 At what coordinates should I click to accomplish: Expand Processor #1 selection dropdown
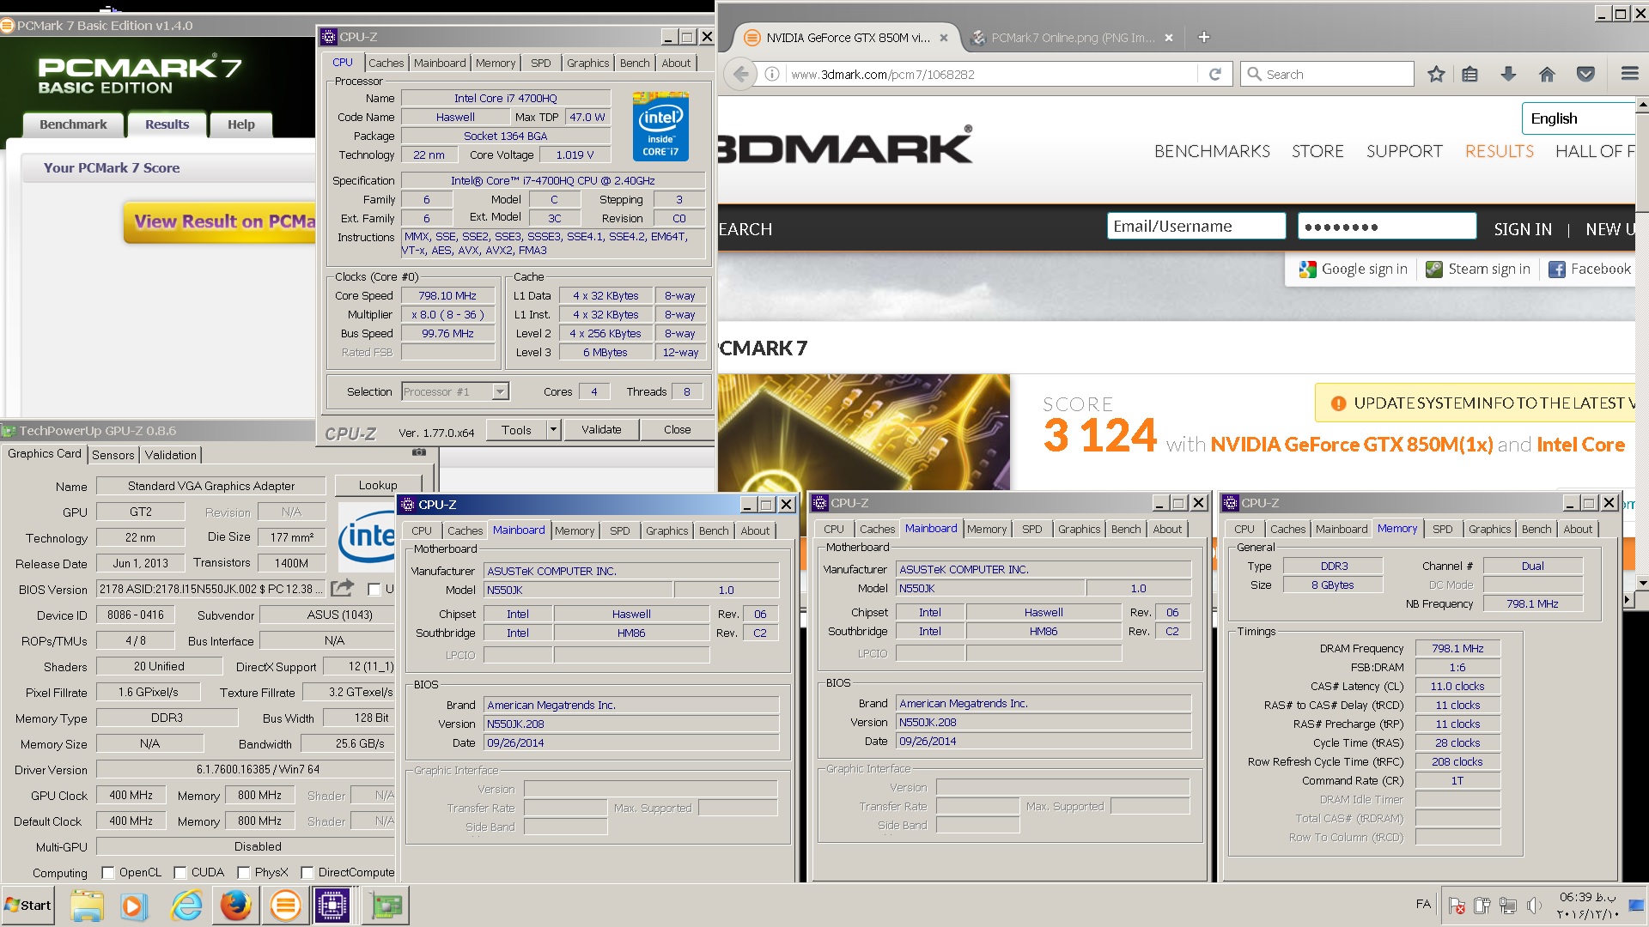[x=500, y=391]
